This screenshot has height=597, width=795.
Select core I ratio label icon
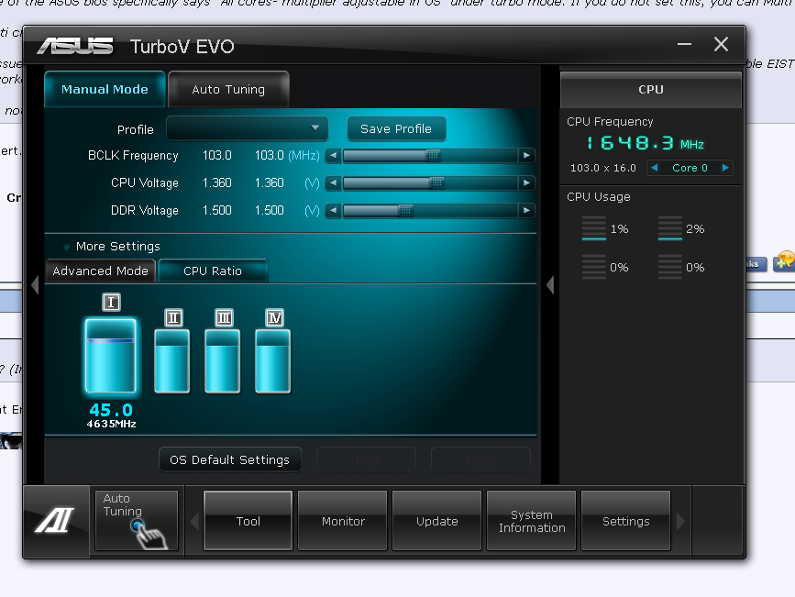click(x=111, y=303)
